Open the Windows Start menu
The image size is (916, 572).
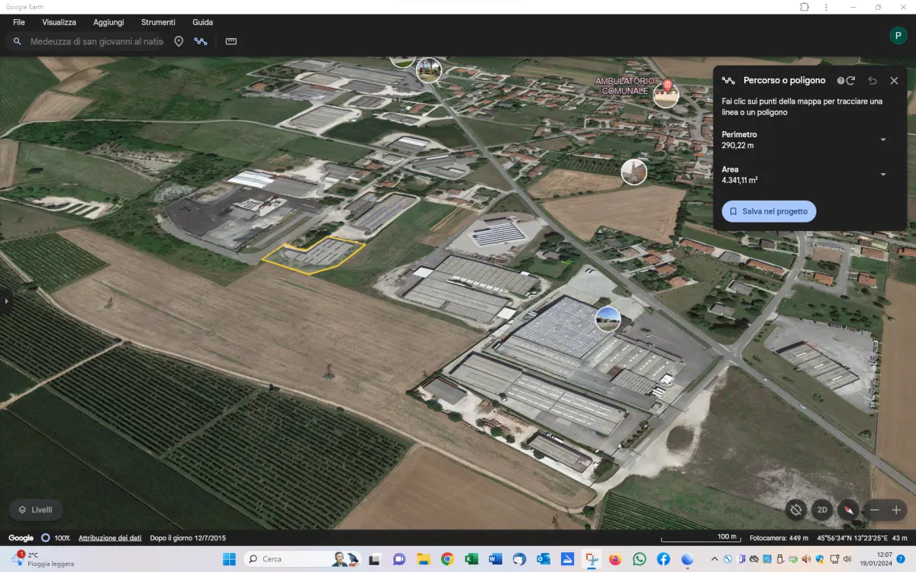[x=230, y=559]
